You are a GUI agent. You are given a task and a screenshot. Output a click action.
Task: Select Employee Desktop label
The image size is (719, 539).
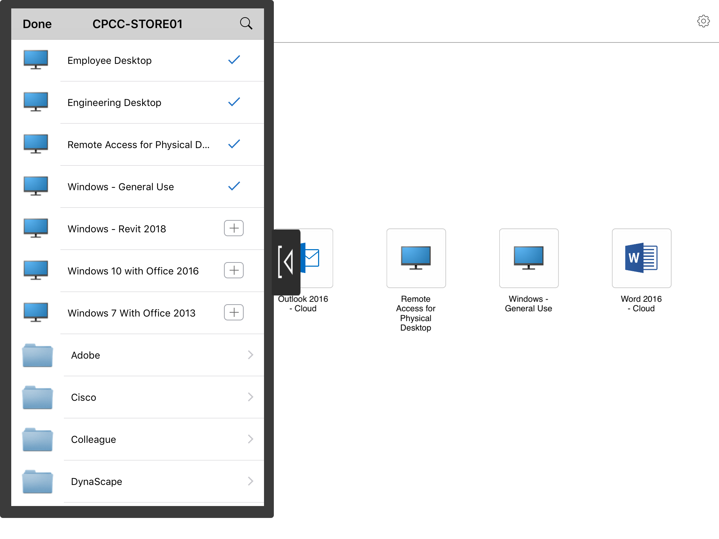pyautogui.click(x=110, y=60)
